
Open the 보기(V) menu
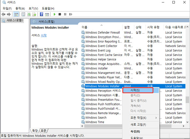[33, 9]
